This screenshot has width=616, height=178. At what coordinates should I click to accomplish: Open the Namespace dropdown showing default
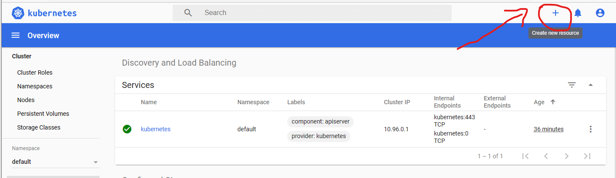55,162
